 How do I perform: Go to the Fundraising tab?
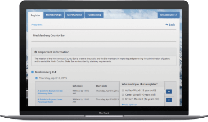[x=94, y=15]
